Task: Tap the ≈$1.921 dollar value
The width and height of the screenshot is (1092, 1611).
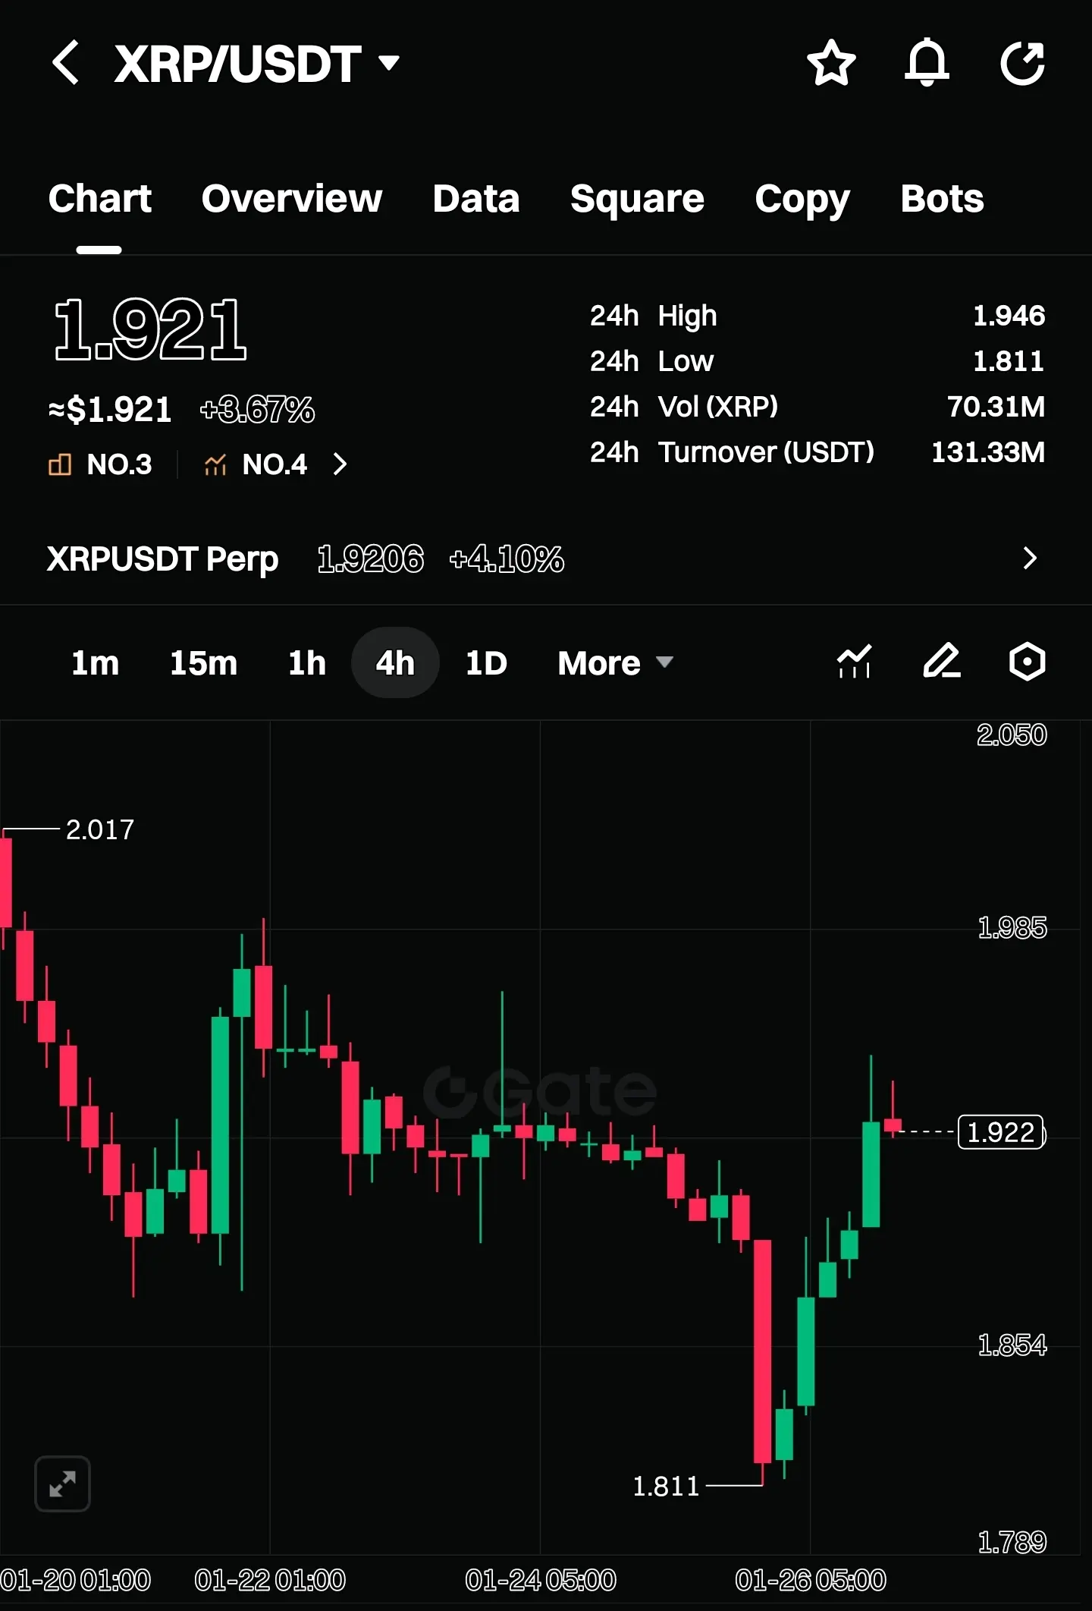Action: coord(110,410)
